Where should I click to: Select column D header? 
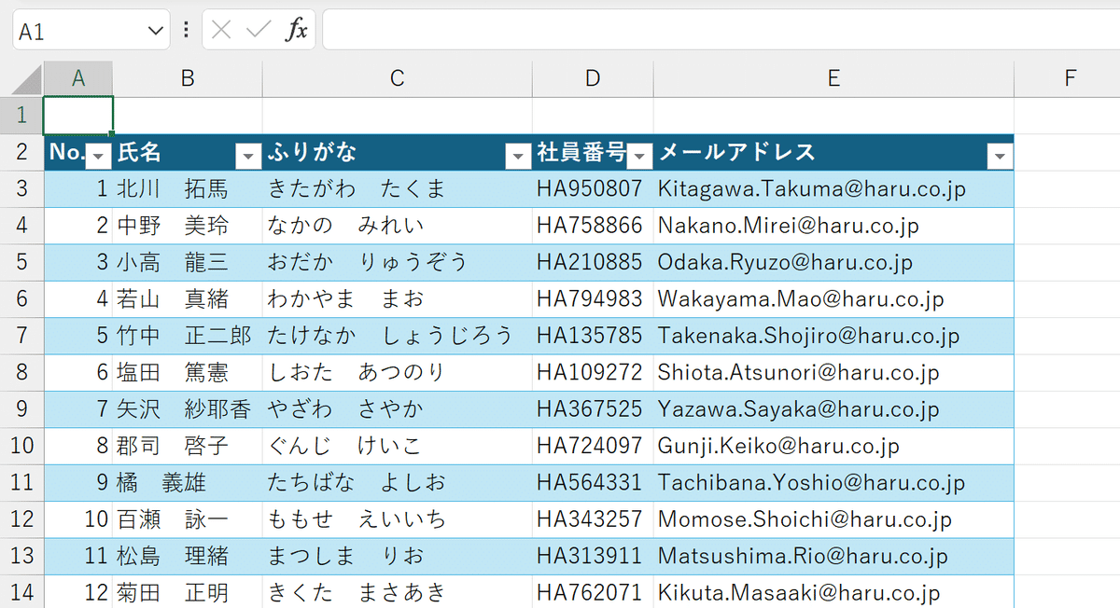pos(593,78)
